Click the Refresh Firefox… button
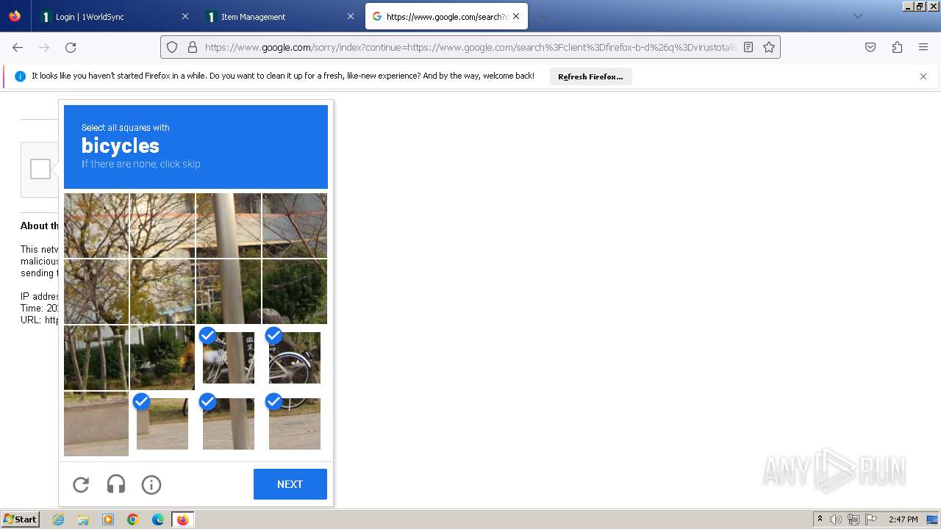The width and height of the screenshot is (941, 529). (x=590, y=76)
